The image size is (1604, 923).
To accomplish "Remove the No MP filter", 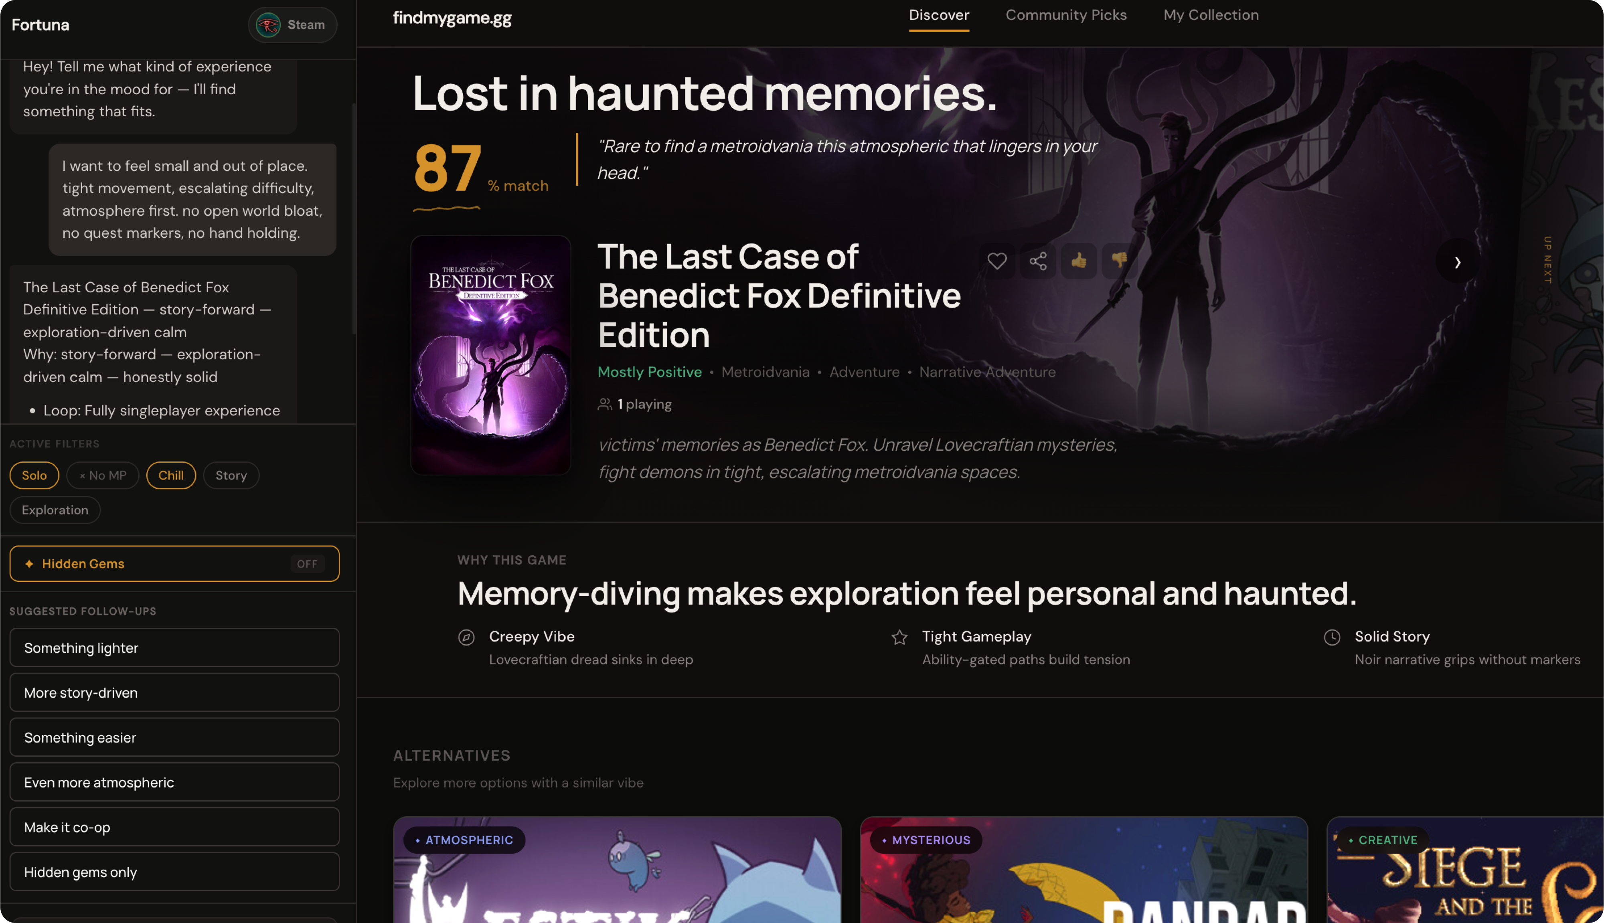I will click(x=103, y=476).
